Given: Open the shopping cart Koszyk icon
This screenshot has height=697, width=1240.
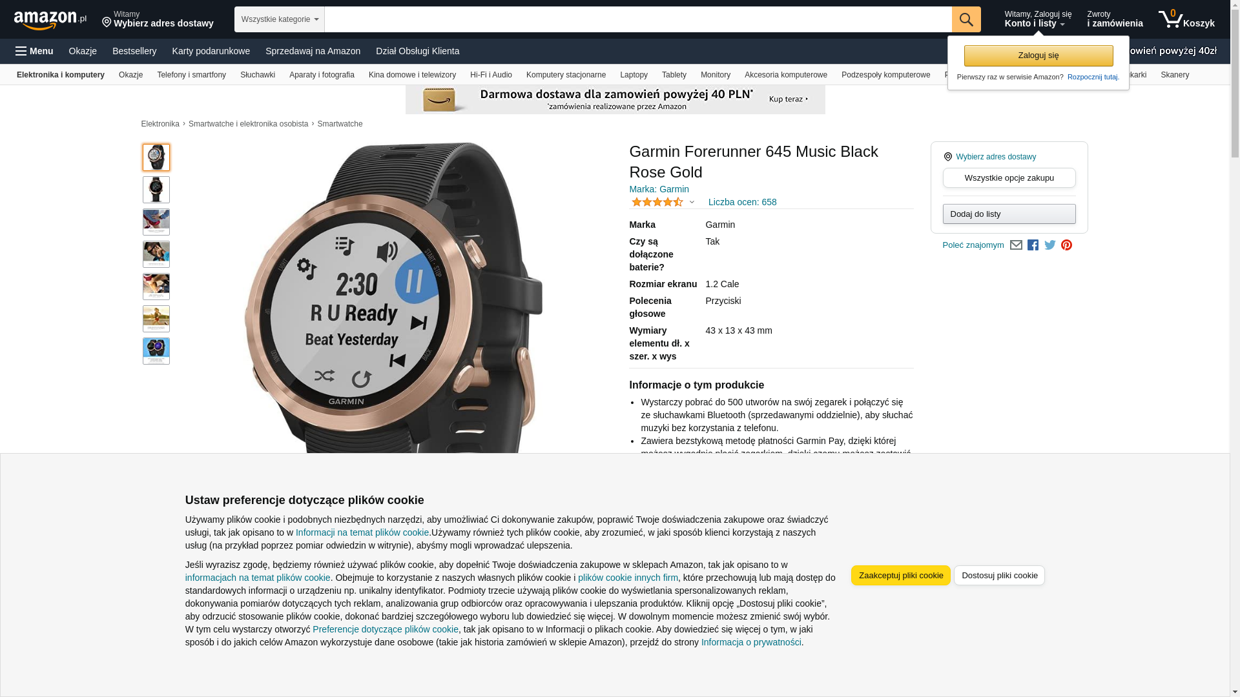Looking at the screenshot, I should click(1186, 19).
